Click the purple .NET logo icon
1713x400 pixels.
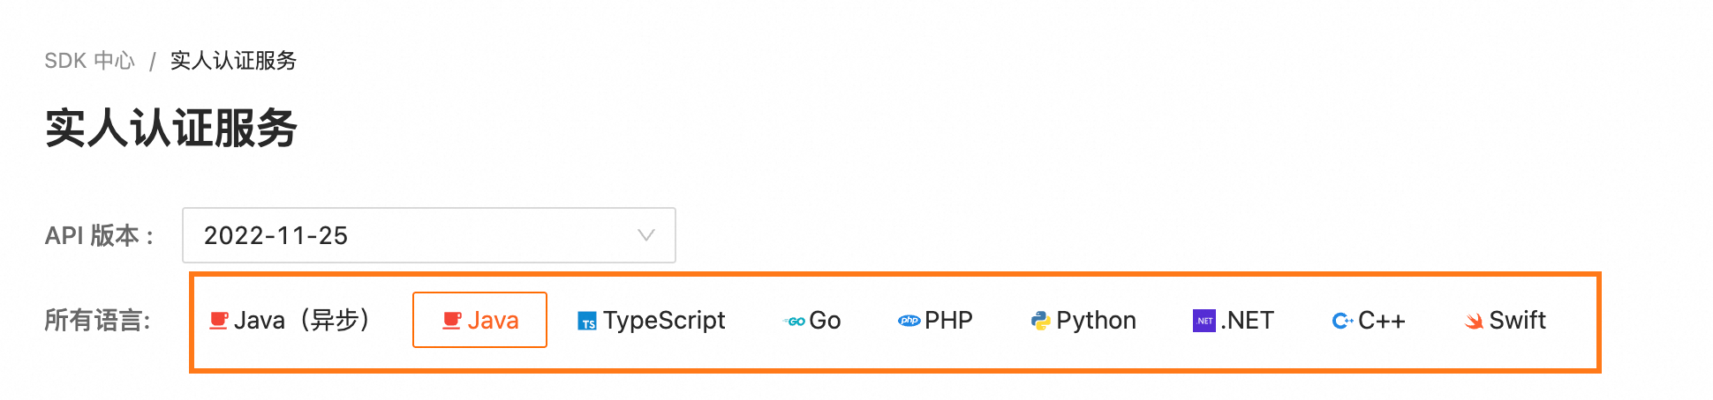(1204, 321)
